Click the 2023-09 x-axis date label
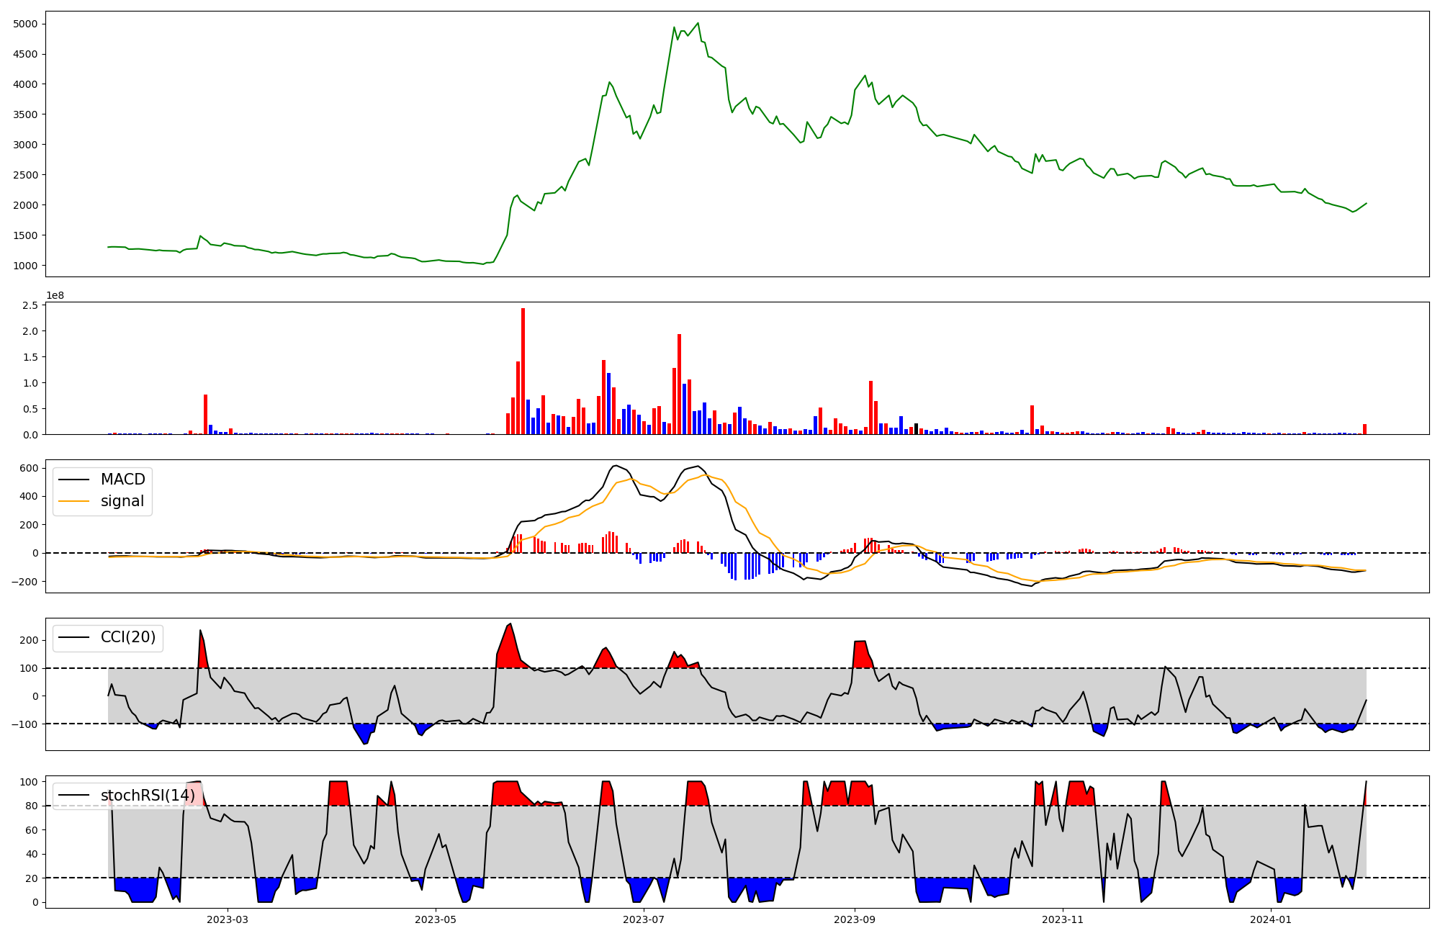 pos(855,919)
